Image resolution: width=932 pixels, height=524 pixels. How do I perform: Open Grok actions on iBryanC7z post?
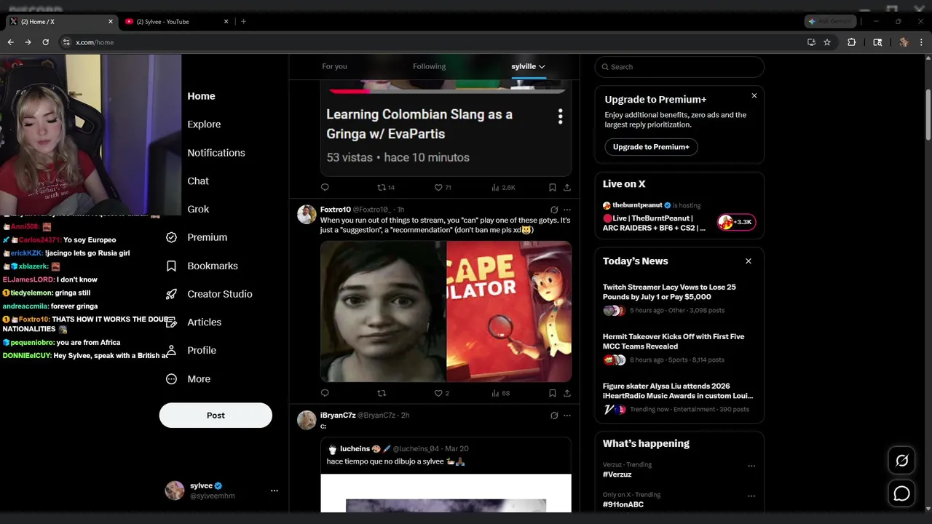pos(554,416)
